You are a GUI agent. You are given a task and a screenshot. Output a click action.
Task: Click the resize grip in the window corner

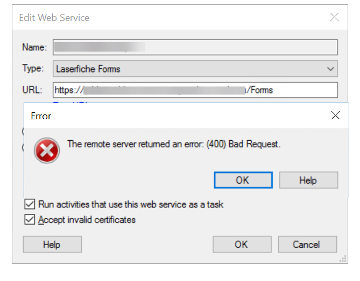coord(343,259)
